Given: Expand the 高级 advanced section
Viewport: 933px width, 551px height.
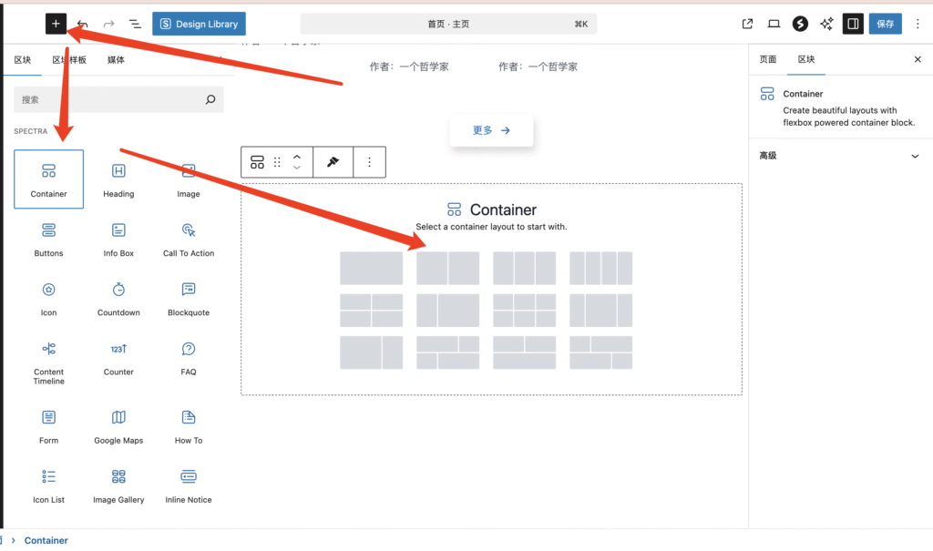Looking at the screenshot, I should click(839, 156).
